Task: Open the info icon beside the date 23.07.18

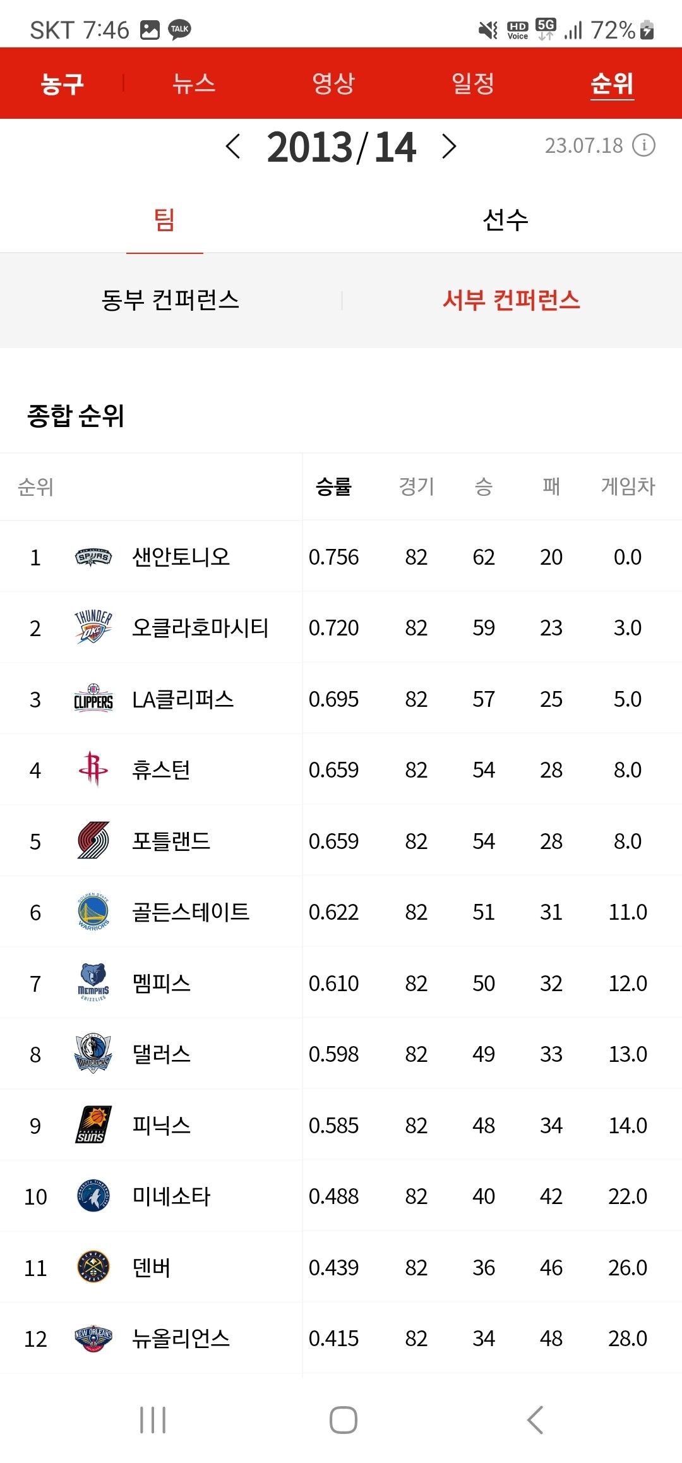Action: click(x=644, y=145)
